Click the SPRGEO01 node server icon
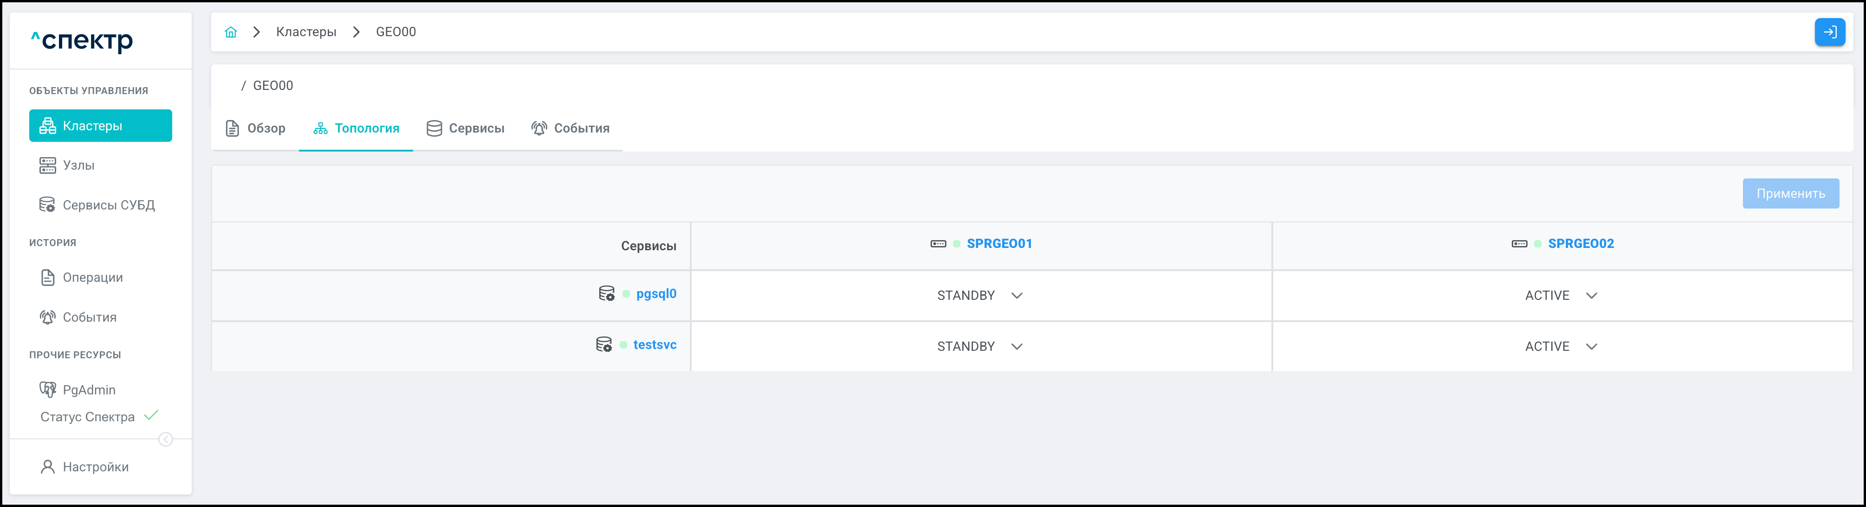 tap(938, 244)
